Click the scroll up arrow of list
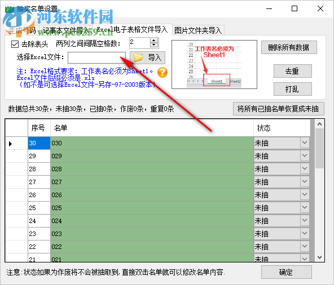 319,124
